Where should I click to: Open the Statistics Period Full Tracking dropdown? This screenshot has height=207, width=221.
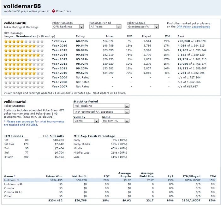point(101,106)
